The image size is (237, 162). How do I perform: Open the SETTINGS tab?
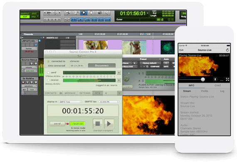coord(85,93)
